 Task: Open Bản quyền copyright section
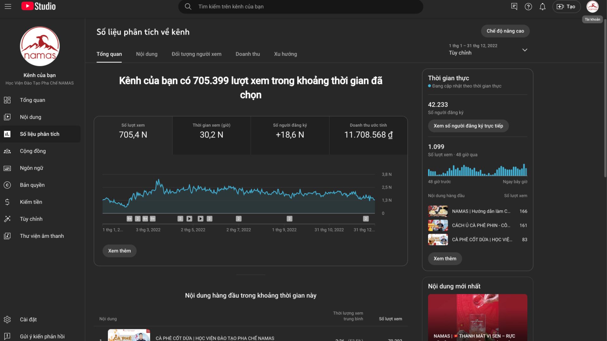click(32, 185)
